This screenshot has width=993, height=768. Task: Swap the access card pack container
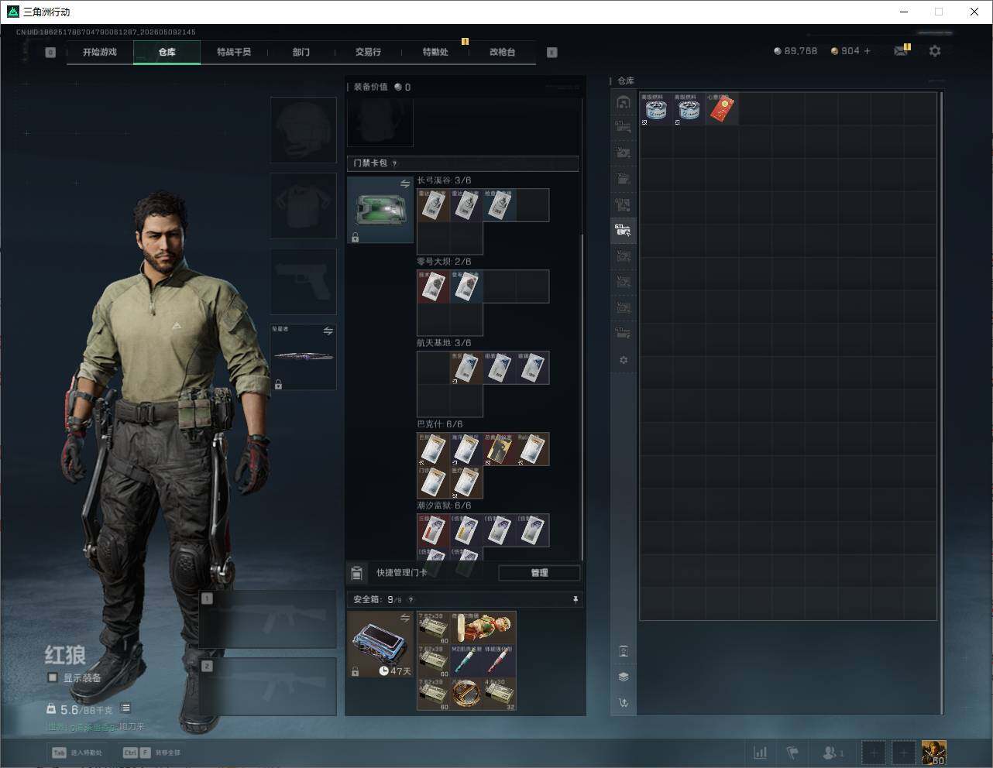pyautogui.click(x=405, y=183)
